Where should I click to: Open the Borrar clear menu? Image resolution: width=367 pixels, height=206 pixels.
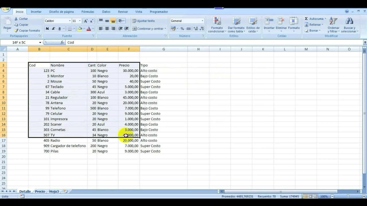[313, 30]
